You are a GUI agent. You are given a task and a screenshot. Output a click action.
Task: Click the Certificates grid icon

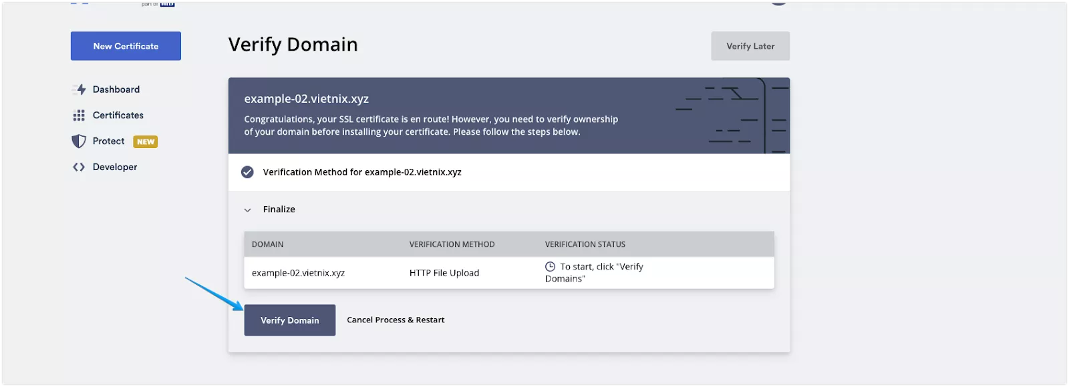[x=79, y=115]
